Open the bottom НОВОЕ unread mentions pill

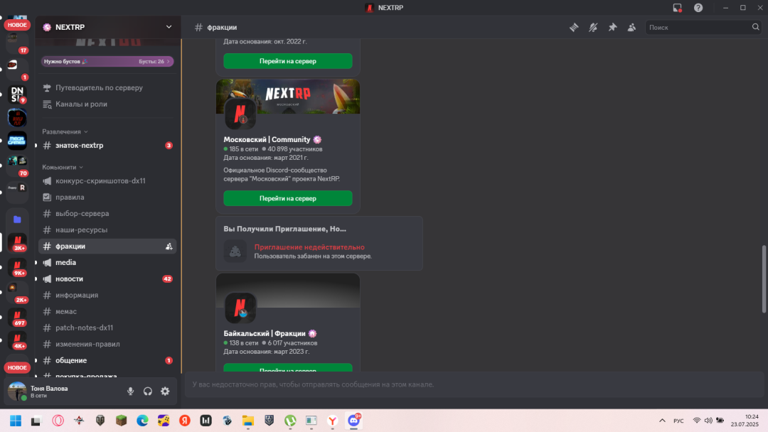point(17,367)
